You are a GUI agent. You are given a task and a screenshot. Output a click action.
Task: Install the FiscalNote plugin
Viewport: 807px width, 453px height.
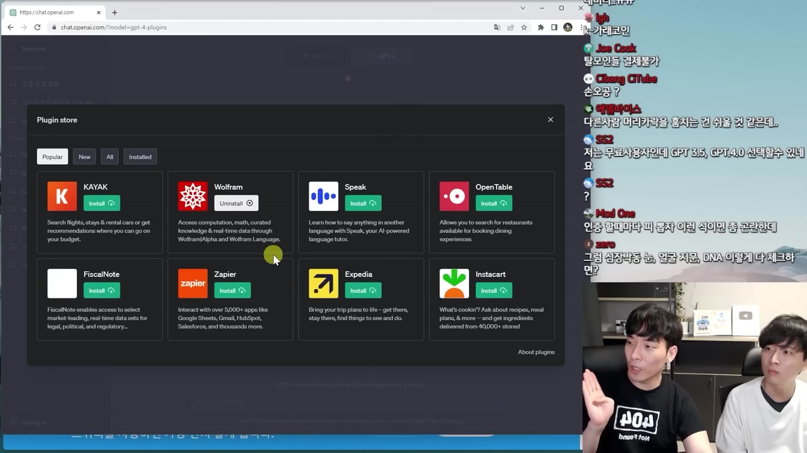point(101,291)
